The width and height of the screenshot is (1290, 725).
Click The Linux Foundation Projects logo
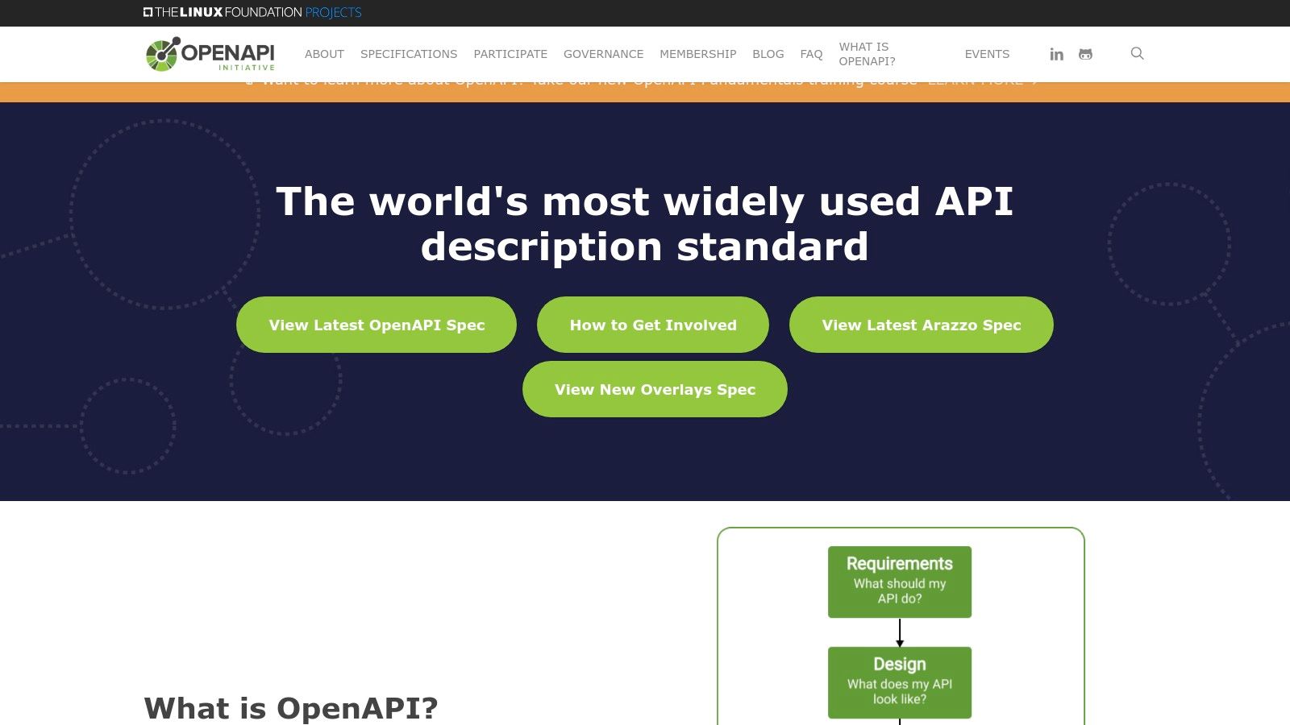pyautogui.click(x=252, y=12)
